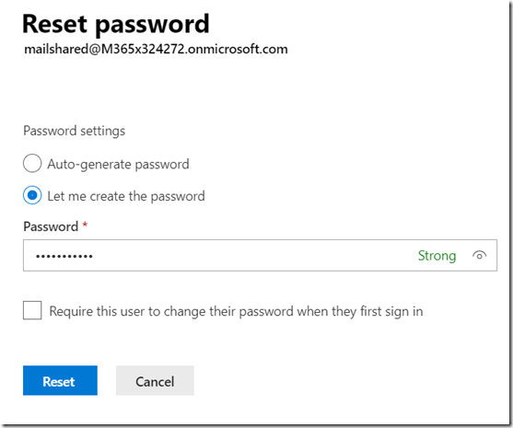Click the Require this user to change label

(x=236, y=311)
